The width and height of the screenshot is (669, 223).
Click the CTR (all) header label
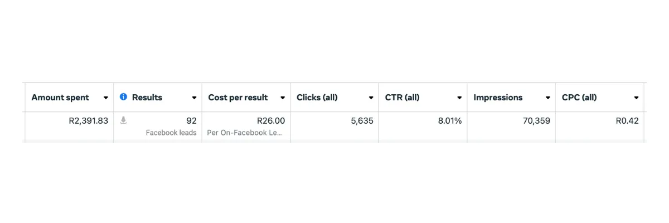[x=403, y=98]
